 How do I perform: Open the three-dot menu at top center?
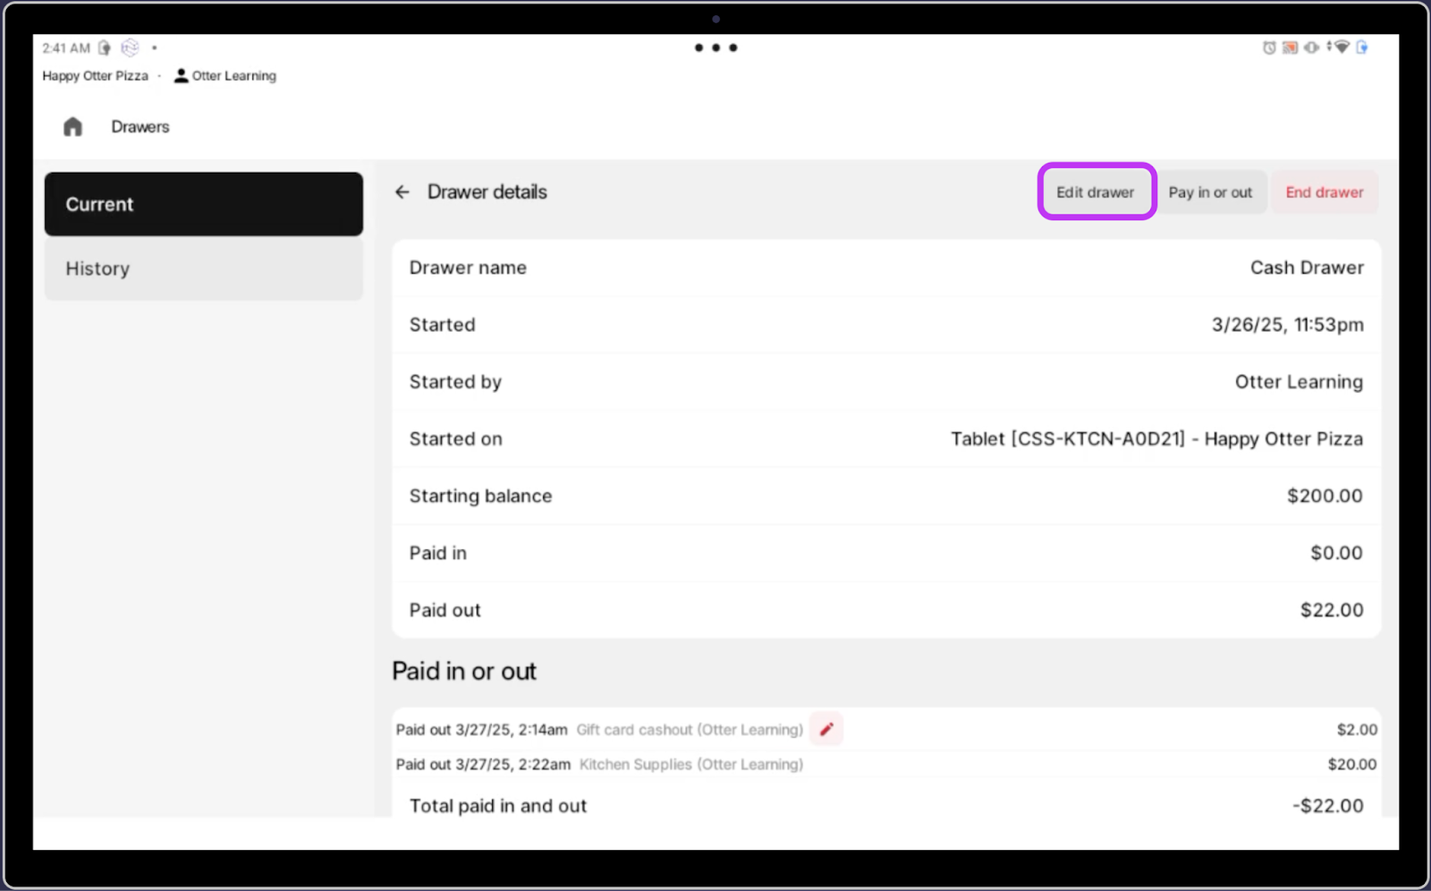coord(715,47)
